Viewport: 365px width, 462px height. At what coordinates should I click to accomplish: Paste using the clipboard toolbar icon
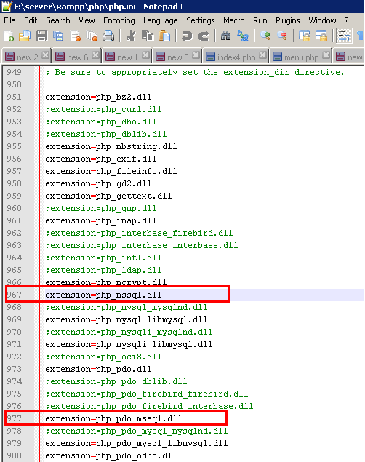coord(164,36)
